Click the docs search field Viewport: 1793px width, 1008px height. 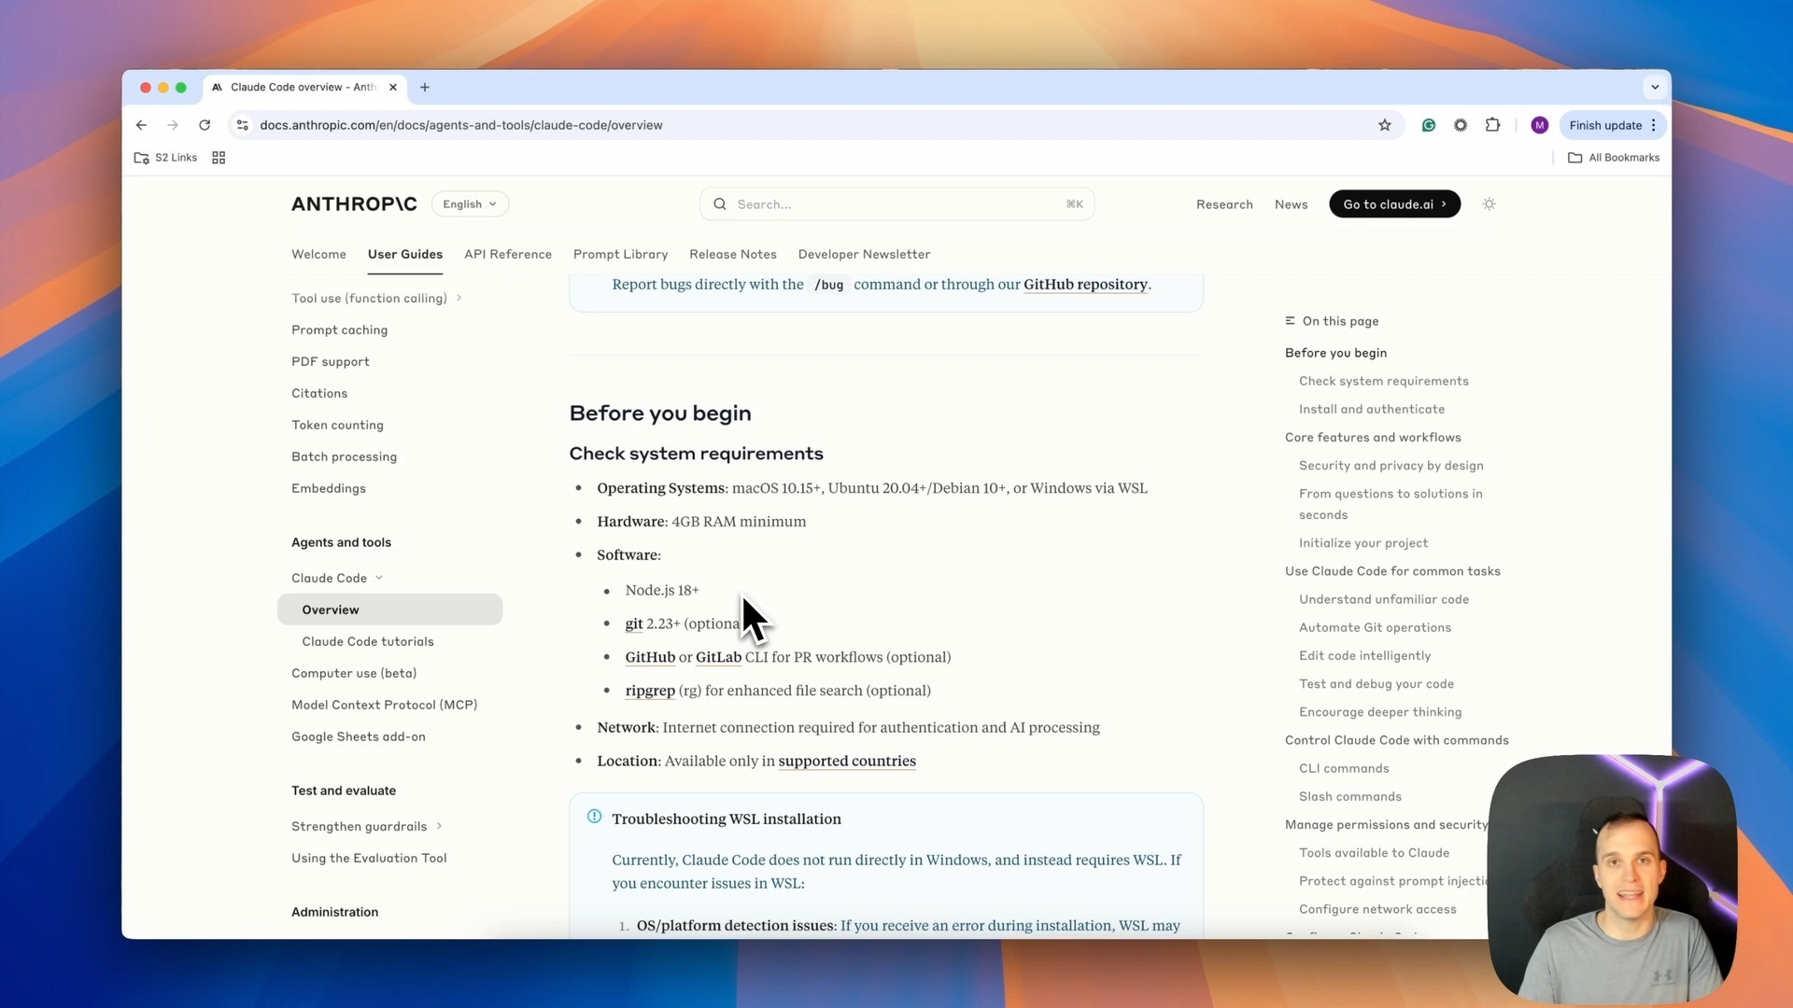coord(896,204)
